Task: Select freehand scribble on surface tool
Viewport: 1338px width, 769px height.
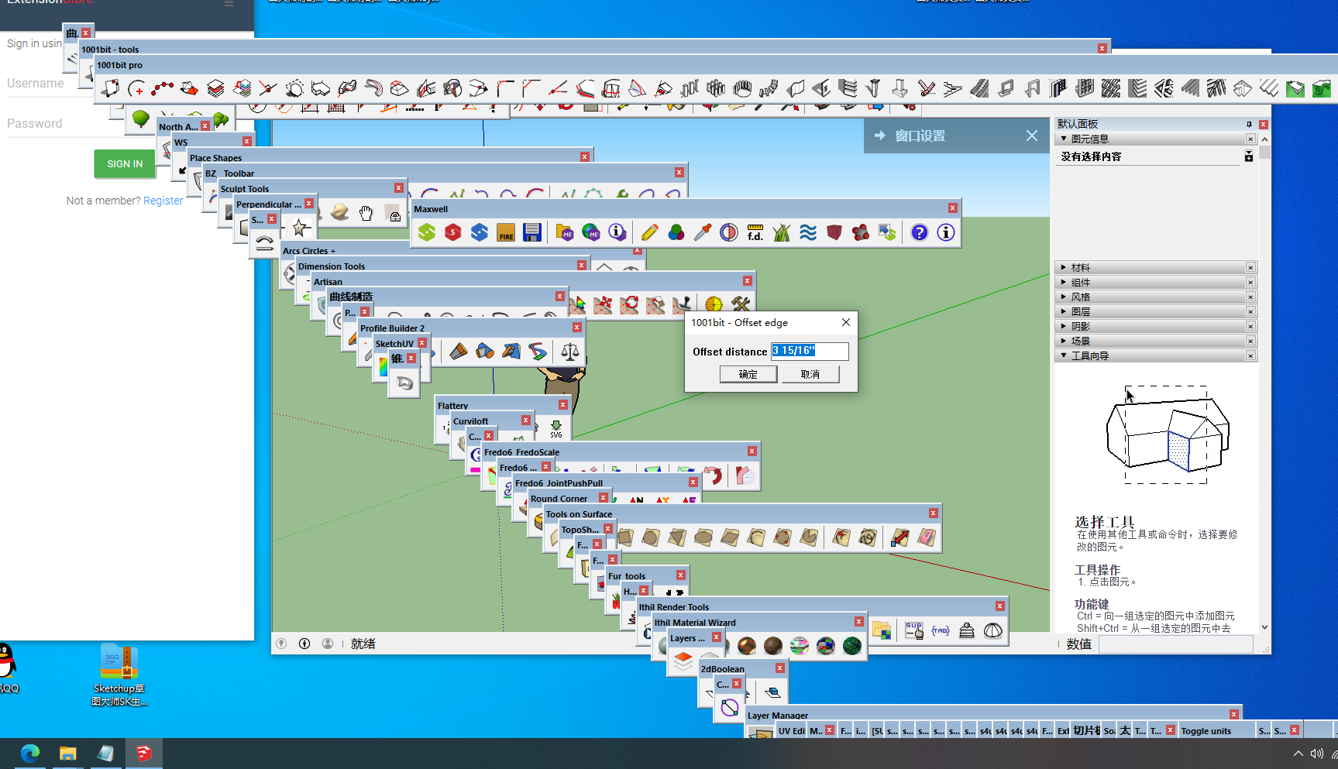Action: pos(868,537)
